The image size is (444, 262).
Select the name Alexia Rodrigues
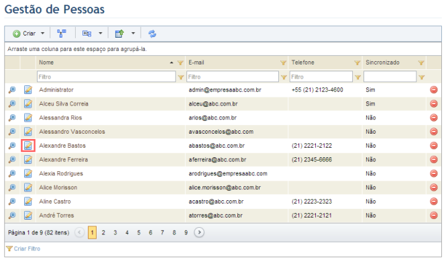(x=61, y=173)
